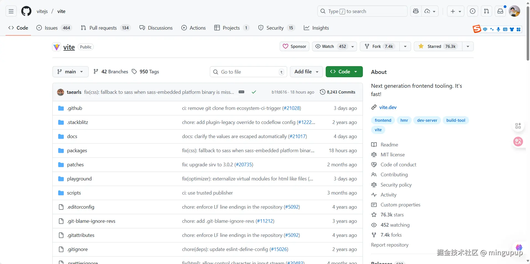Fork the repository with Fork button
This screenshot has width=530, height=264.
[379, 46]
